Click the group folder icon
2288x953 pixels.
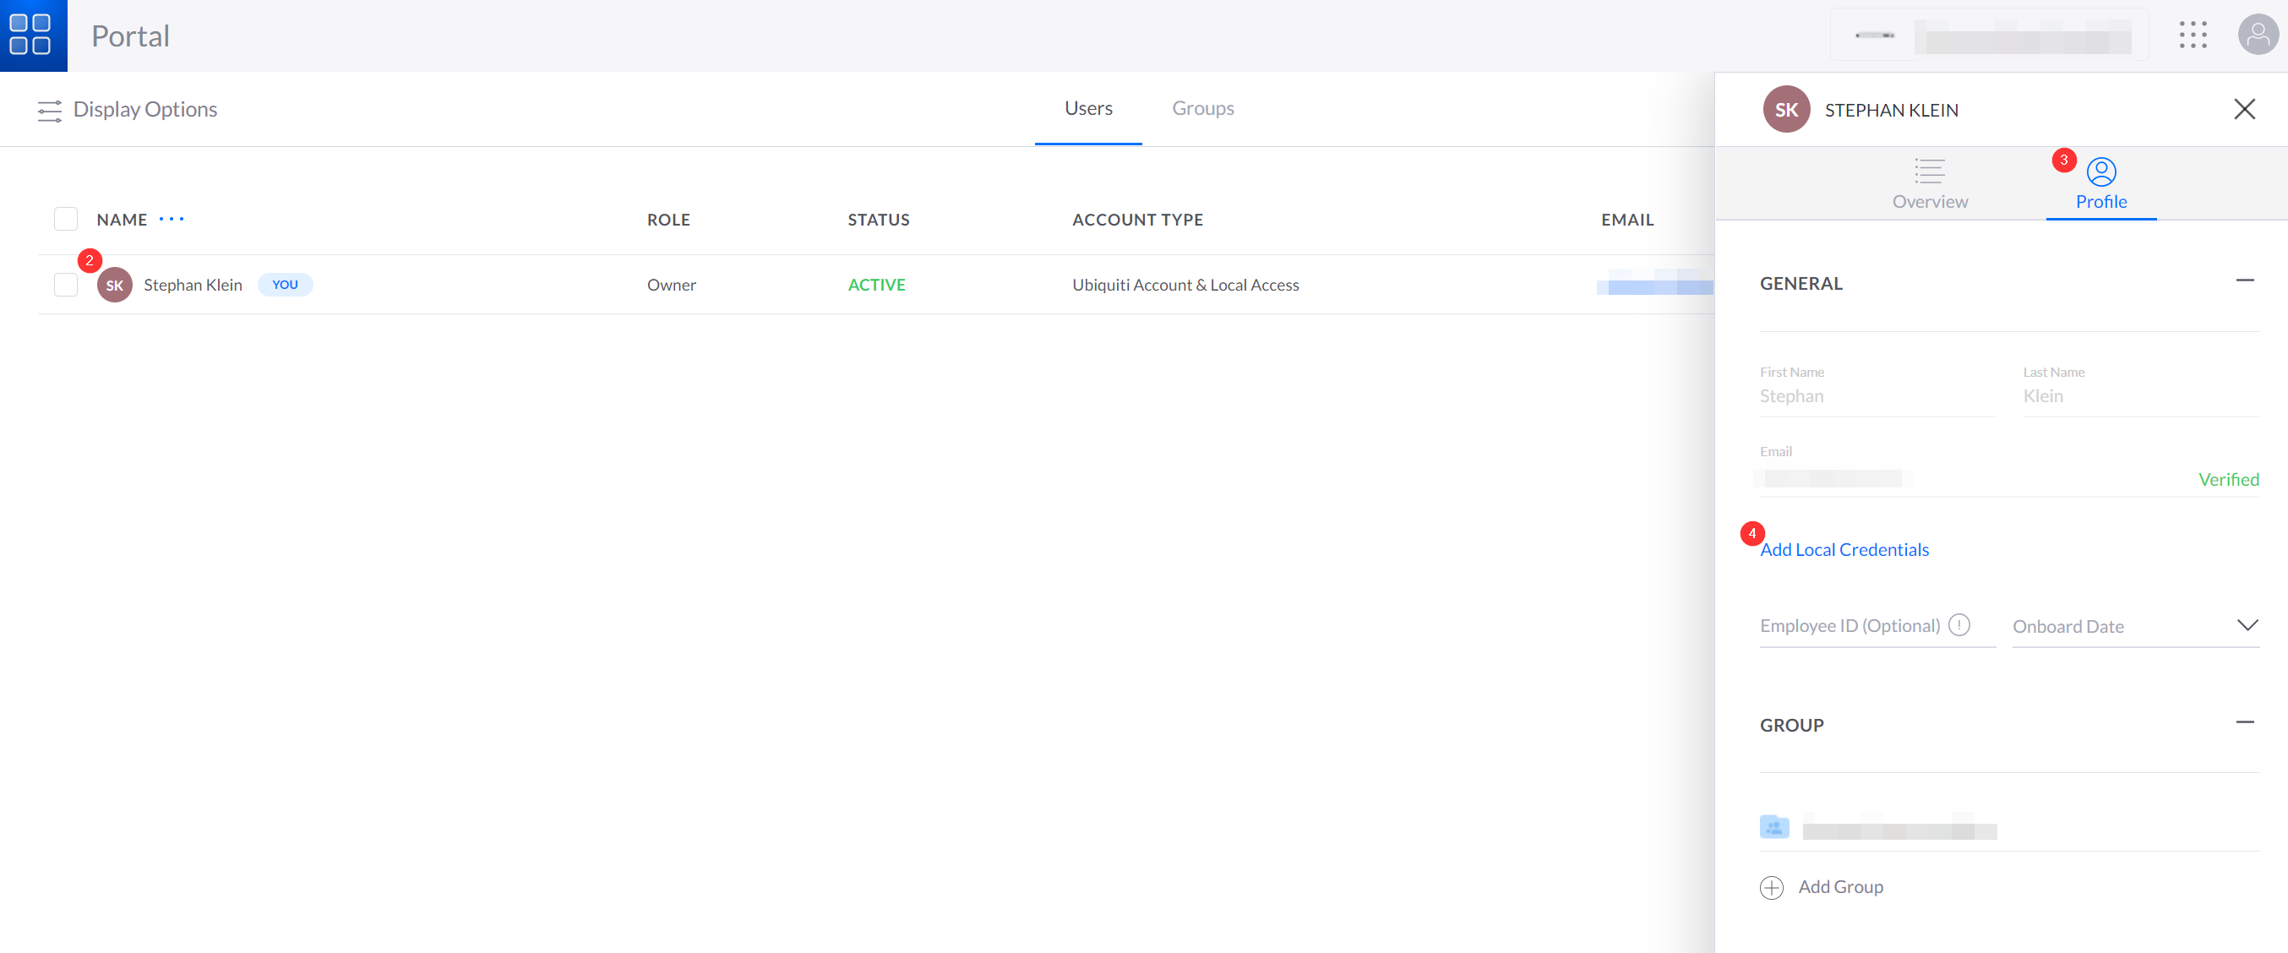[x=1773, y=827]
